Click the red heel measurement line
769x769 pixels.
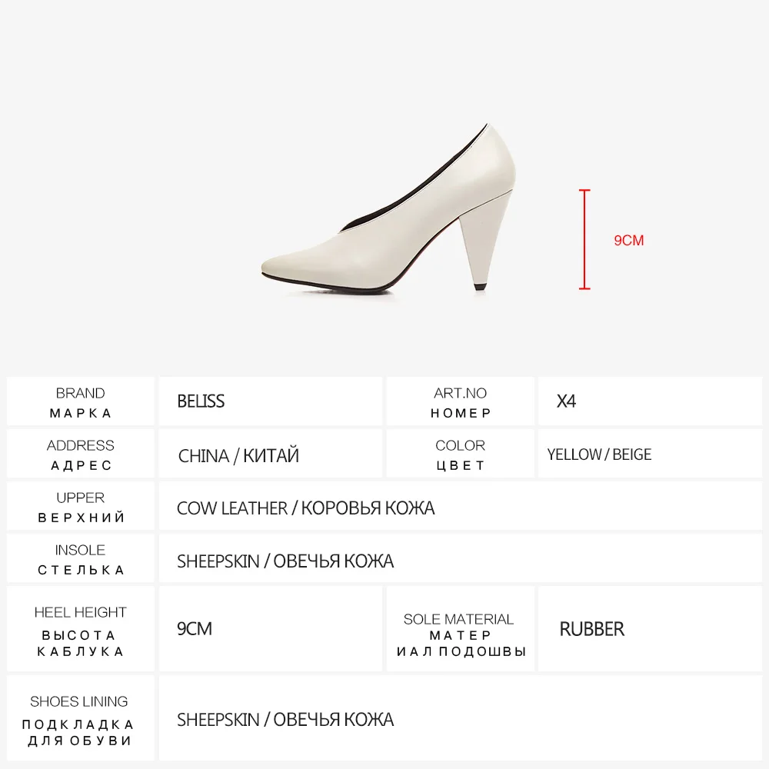click(584, 239)
